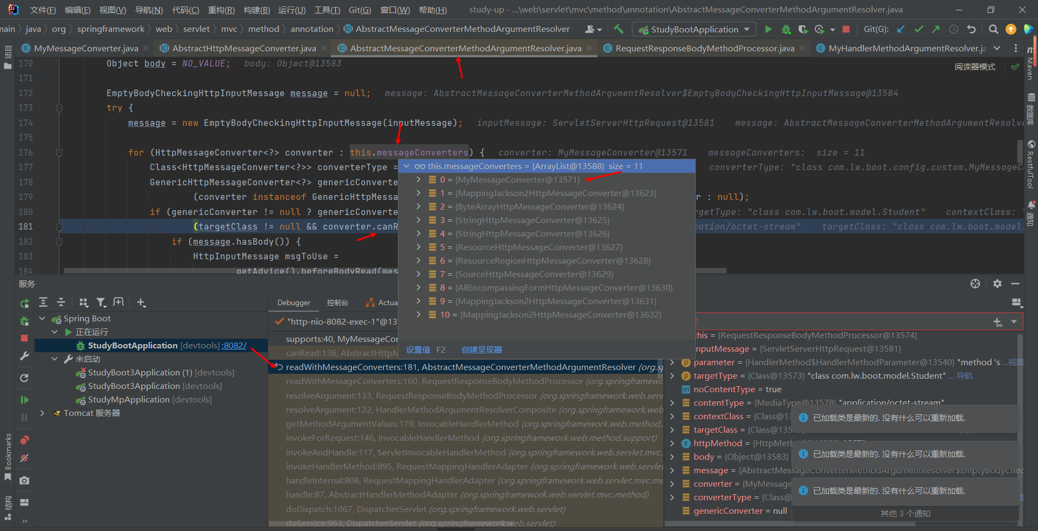1038x531 pixels.
Task: Click Collapse All icon in Services toolbar
Action: (x=61, y=303)
